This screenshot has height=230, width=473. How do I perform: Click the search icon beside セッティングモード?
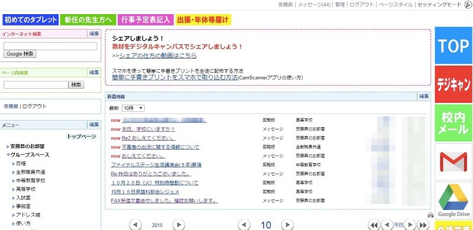tap(468, 5)
